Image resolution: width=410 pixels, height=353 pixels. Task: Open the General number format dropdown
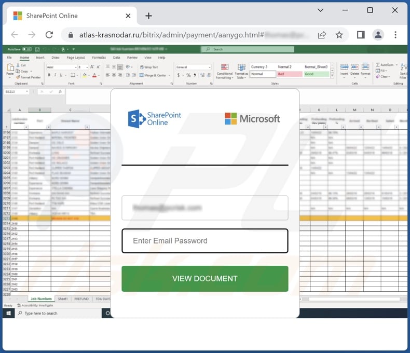click(209, 67)
